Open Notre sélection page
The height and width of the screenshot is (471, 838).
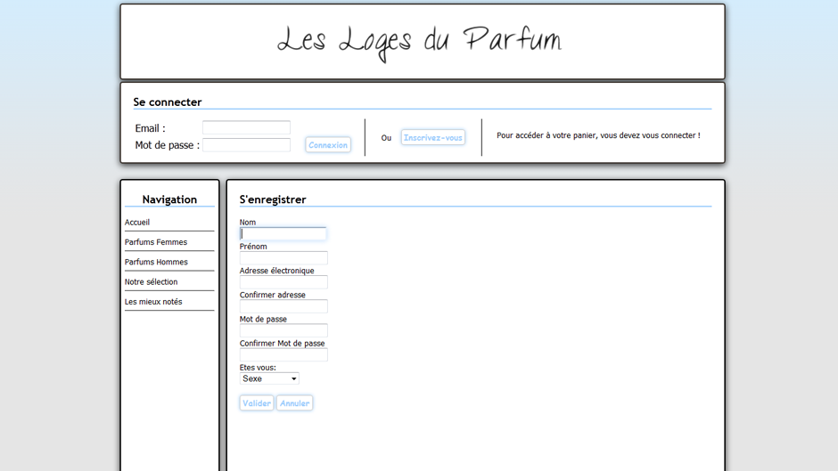(x=152, y=281)
